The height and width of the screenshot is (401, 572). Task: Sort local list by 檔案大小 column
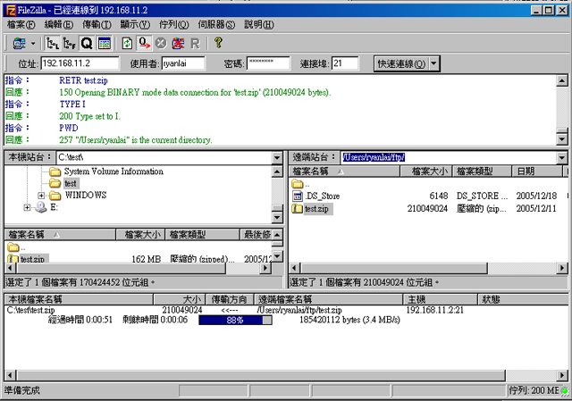click(140, 234)
